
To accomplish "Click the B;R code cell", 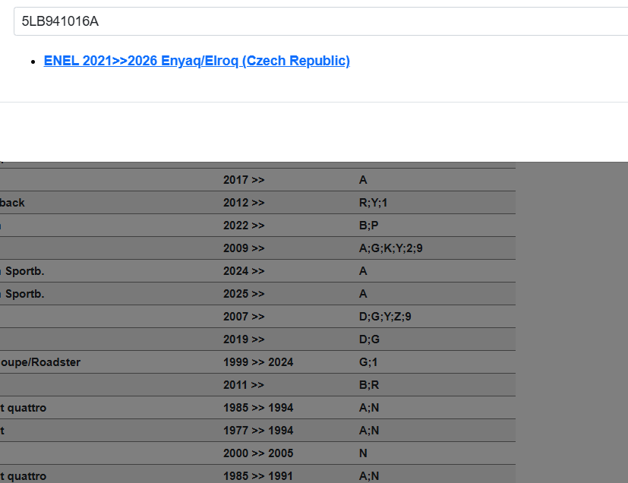I will [369, 385].
